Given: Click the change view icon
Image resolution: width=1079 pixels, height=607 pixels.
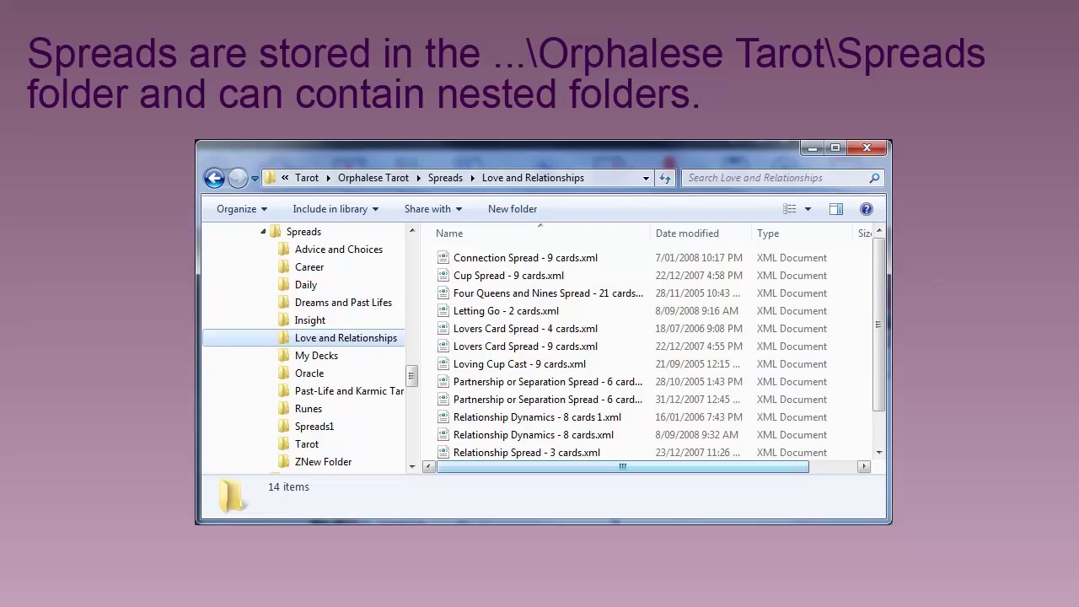Looking at the screenshot, I should tap(790, 209).
